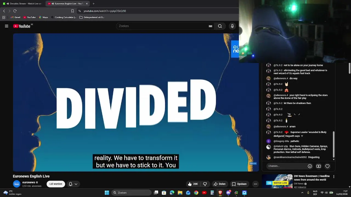Open DW News livestream title link
Viewport: 351px width, 197px height.
(x=312, y=178)
